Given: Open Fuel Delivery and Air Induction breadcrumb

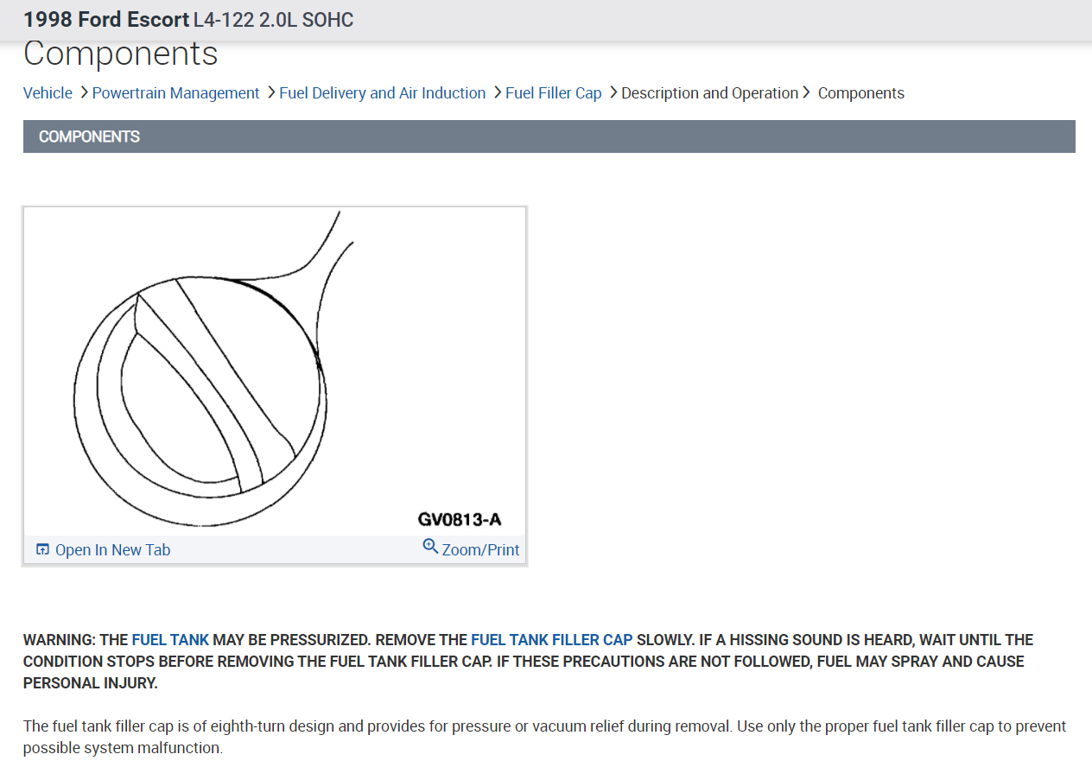Looking at the screenshot, I should pyautogui.click(x=383, y=93).
